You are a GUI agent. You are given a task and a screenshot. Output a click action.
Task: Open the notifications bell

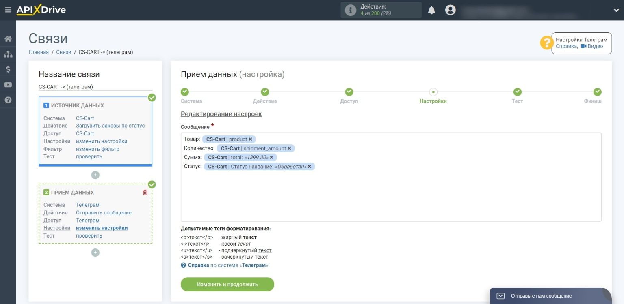431,11
